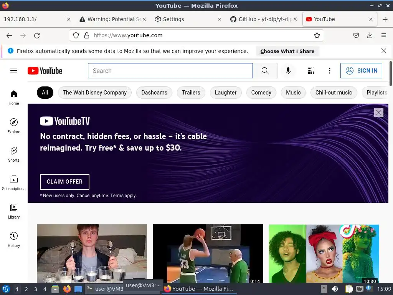Click CLAIM OFFER button

point(64,182)
